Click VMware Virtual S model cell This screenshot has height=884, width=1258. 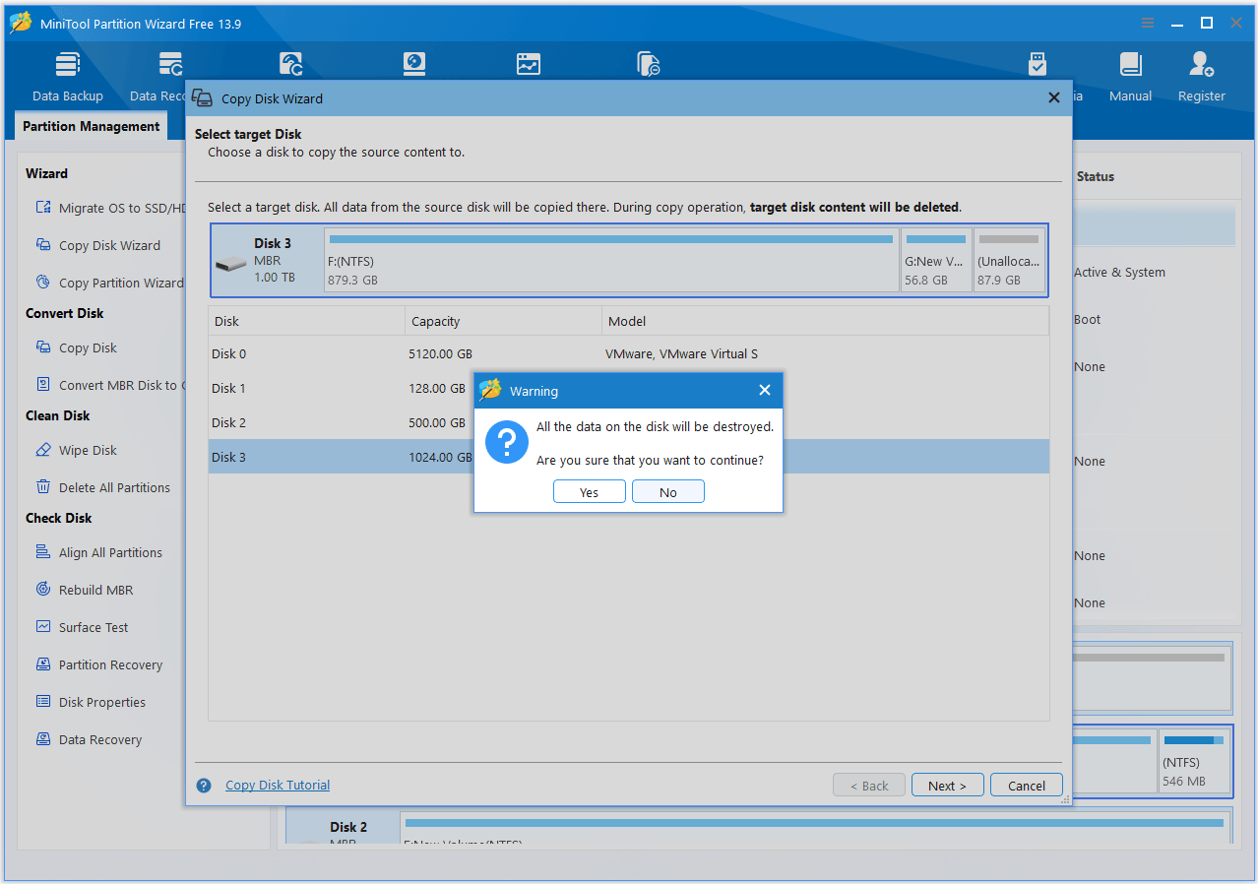coord(682,353)
